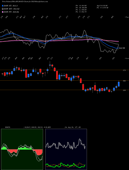Viewport: 129px width, 170px height.
Task: Click the 'Avg V: 0.413 M' value
Action: click(x=102, y=6)
